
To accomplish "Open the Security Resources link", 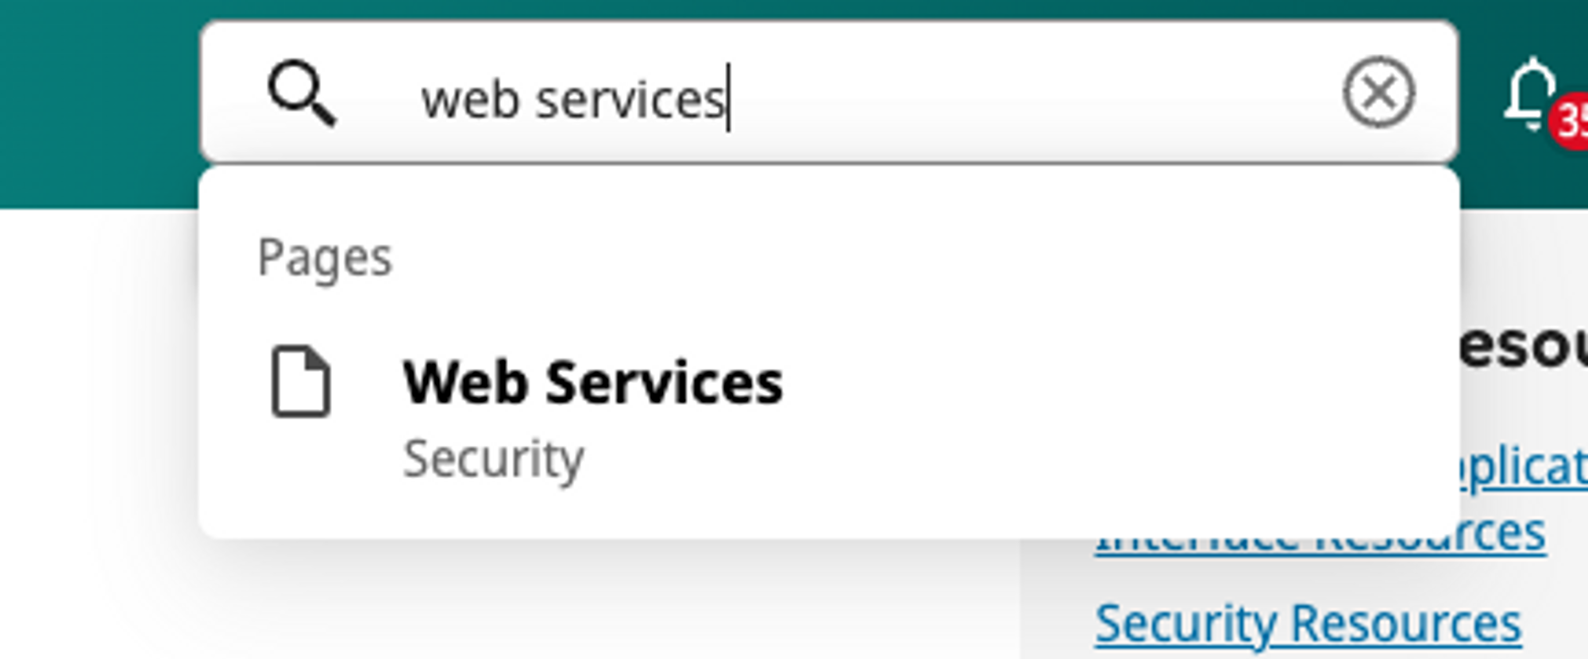I will tap(1308, 623).
